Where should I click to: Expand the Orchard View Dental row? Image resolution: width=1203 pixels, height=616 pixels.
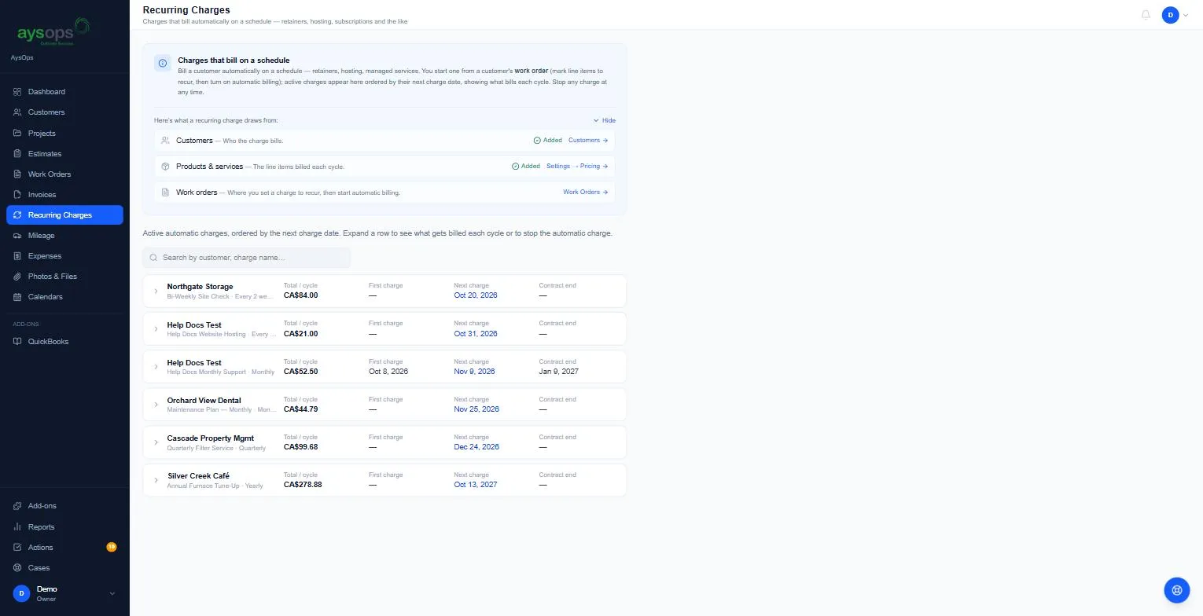coord(156,405)
